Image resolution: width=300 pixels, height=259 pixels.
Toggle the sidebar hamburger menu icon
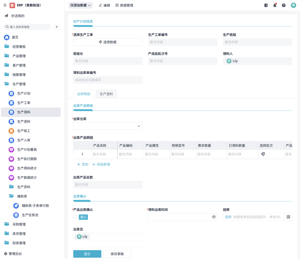(x=5, y=5)
